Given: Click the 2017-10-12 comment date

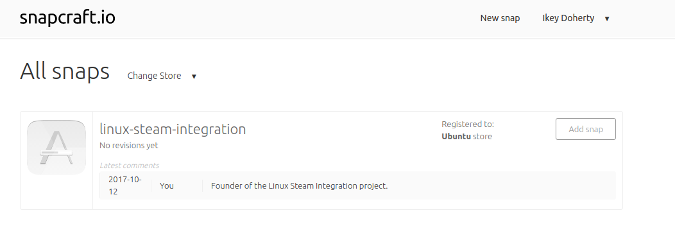Looking at the screenshot, I should tap(125, 185).
